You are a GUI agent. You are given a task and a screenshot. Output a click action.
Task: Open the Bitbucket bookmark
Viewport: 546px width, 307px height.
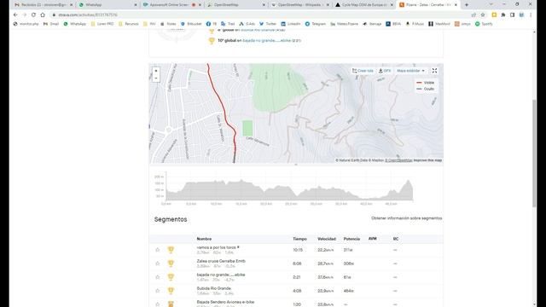[191, 24]
